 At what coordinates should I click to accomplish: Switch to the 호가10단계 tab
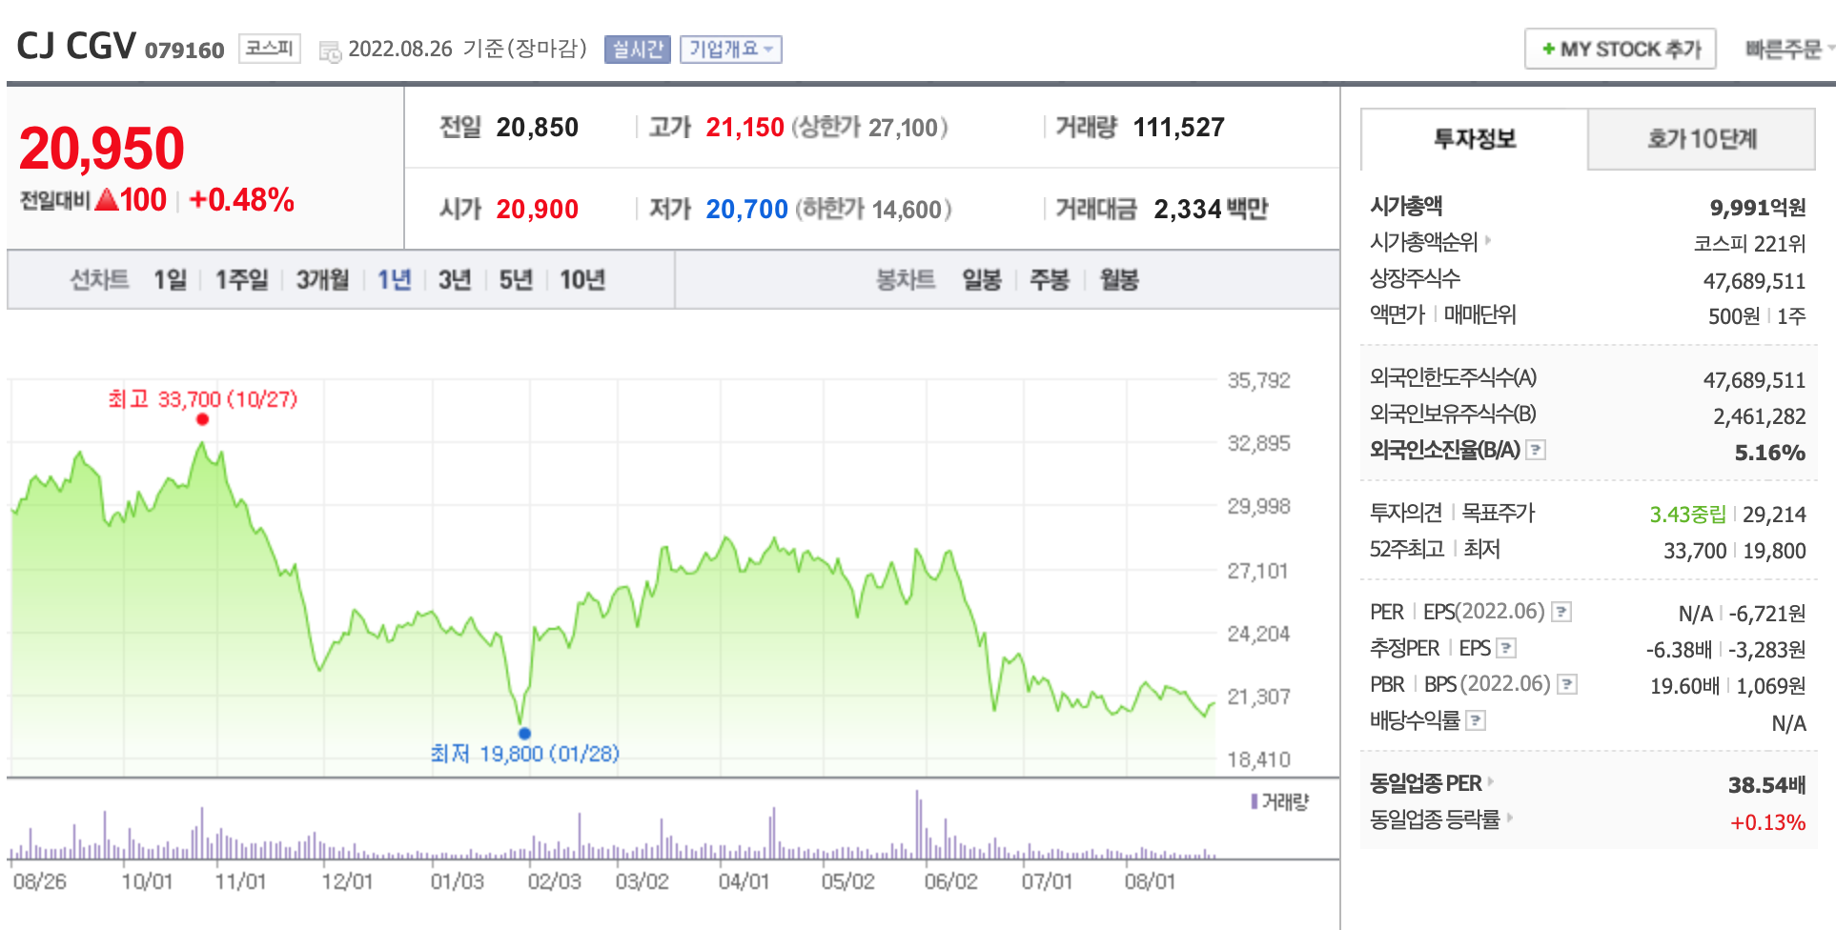1702,139
